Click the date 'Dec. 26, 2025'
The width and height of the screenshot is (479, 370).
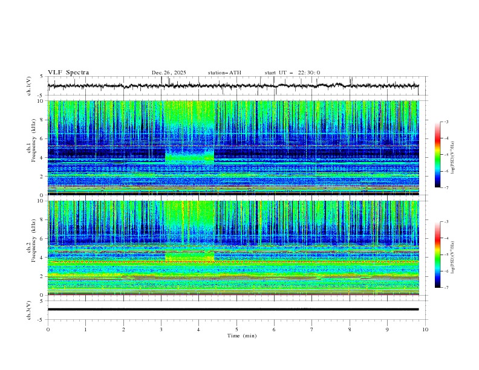tap(169, 73)
